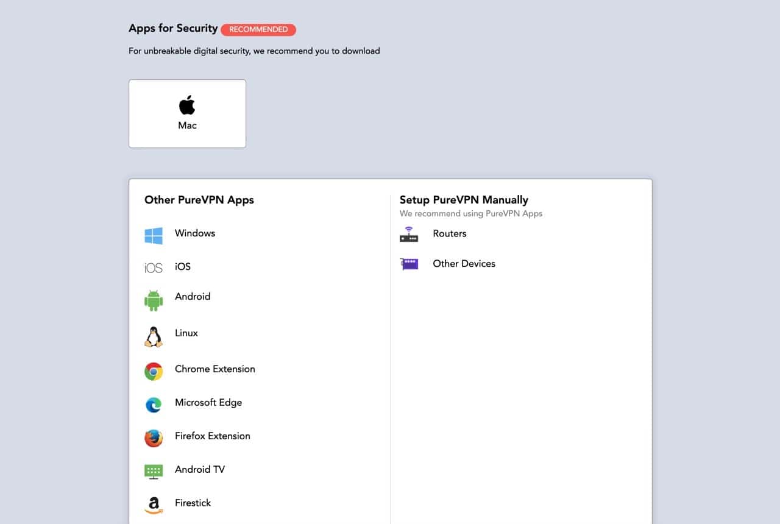Click the Other PureVPN Apps heading
The image size is (780, 524).
click(x=199, y=200)
